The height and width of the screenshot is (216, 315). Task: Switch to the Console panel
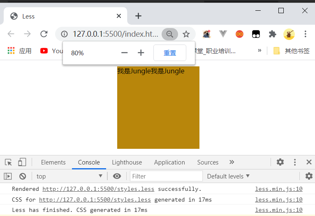coord(89,162)
